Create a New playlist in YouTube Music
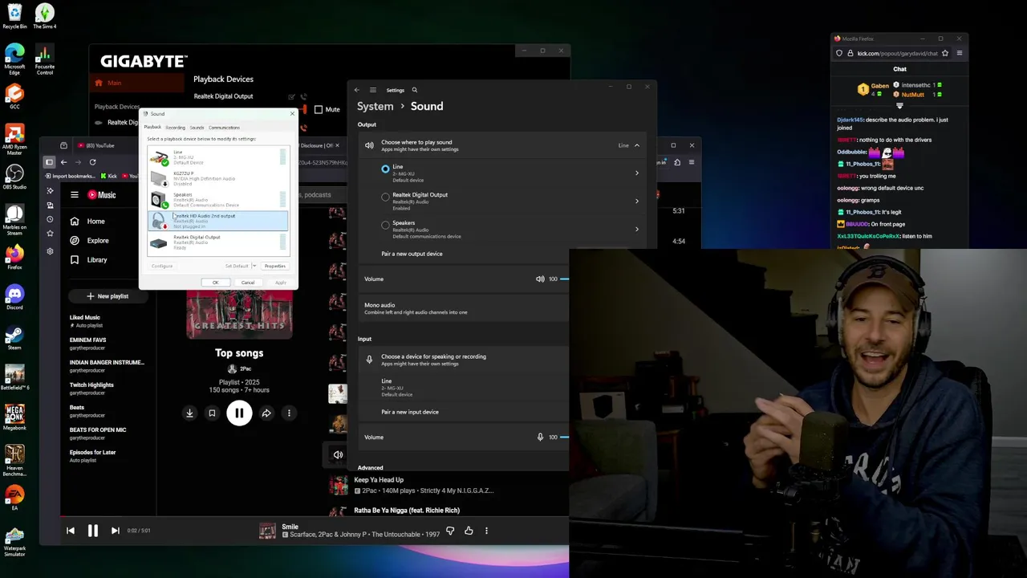This screenshot has width=1027, height=578. (108, 296)
